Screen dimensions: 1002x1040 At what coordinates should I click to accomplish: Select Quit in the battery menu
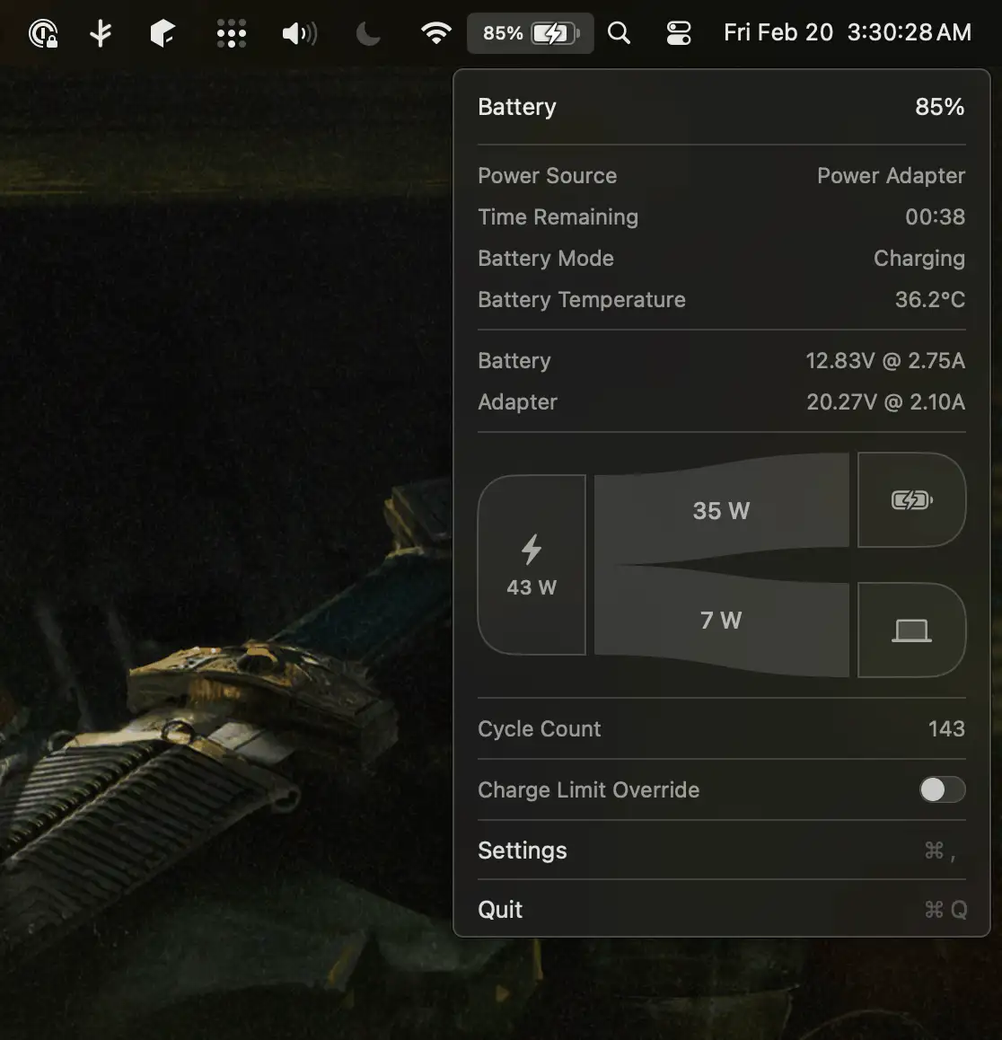(500, 910)
